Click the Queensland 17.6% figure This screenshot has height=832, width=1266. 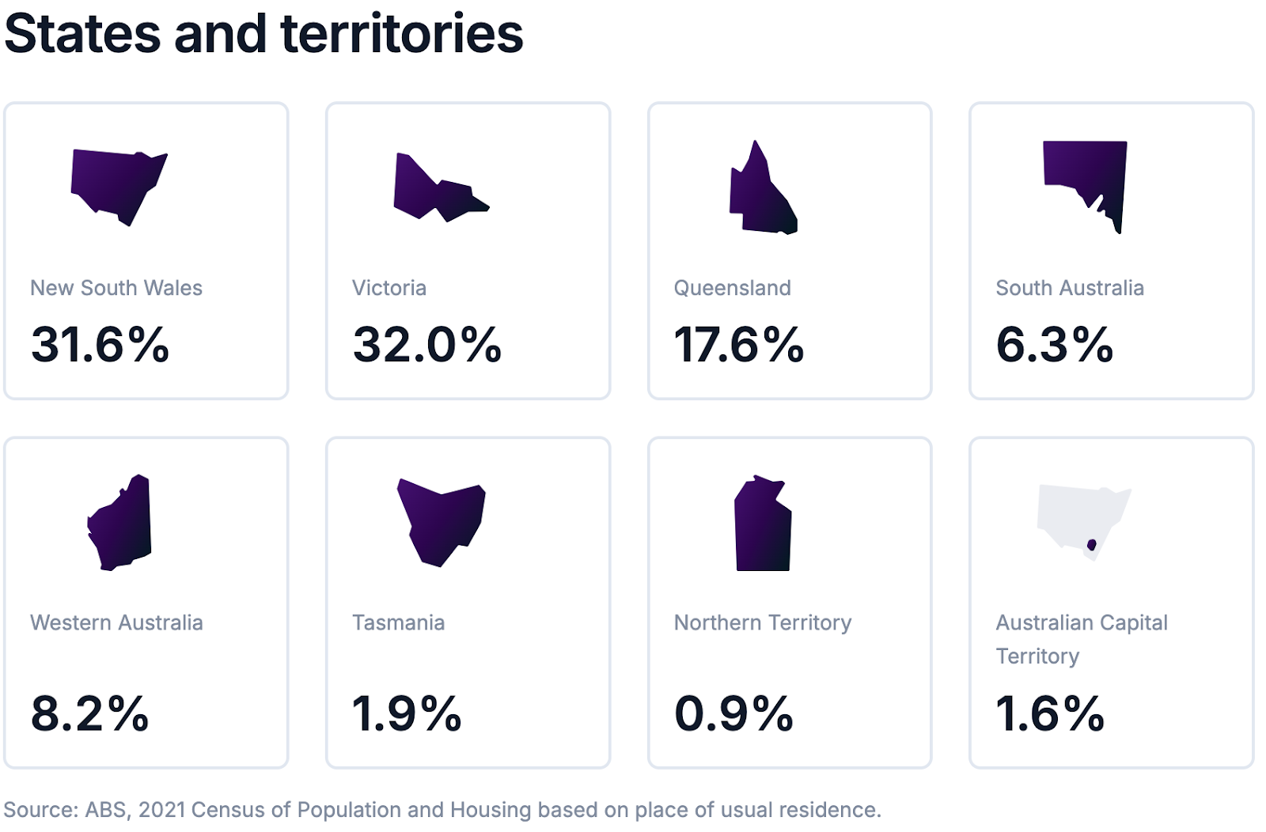[x=739, y=345]
